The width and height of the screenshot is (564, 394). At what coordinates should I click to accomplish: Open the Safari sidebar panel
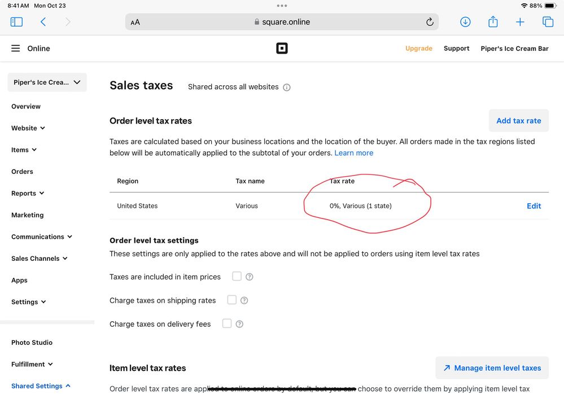pos(16,22)
